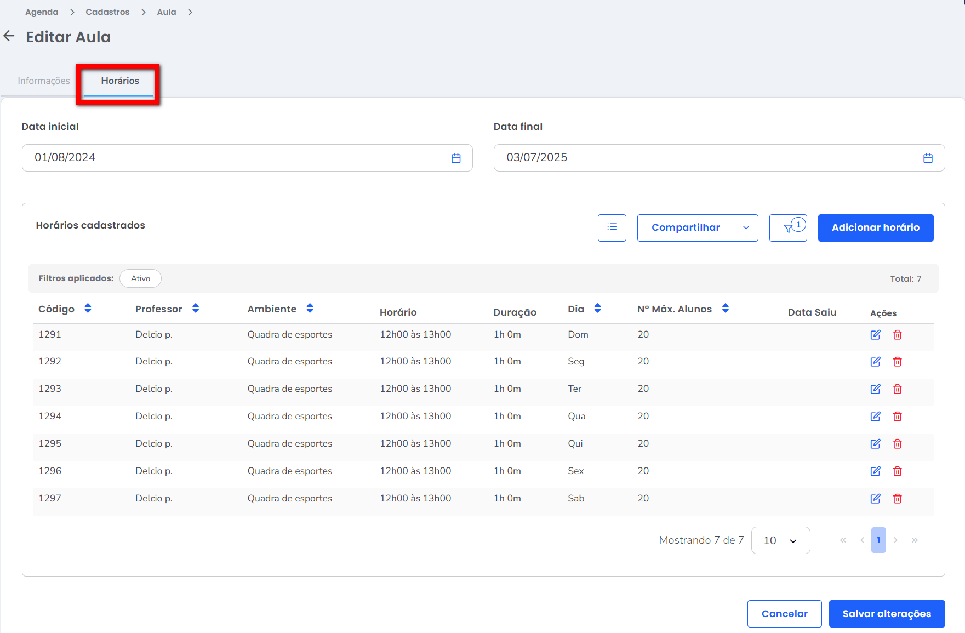Switch to the Informações tab
The width and height of the screenshot is (965, 633).
[44, 81]
